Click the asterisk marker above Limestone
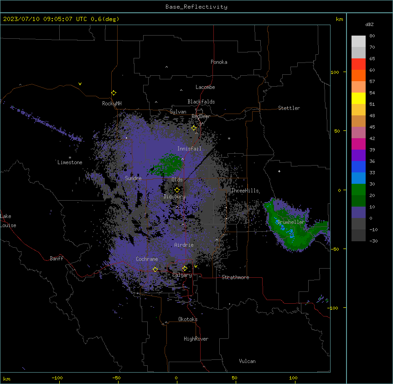393x384 pixels. pyautogui.click(x=70, y=158)
